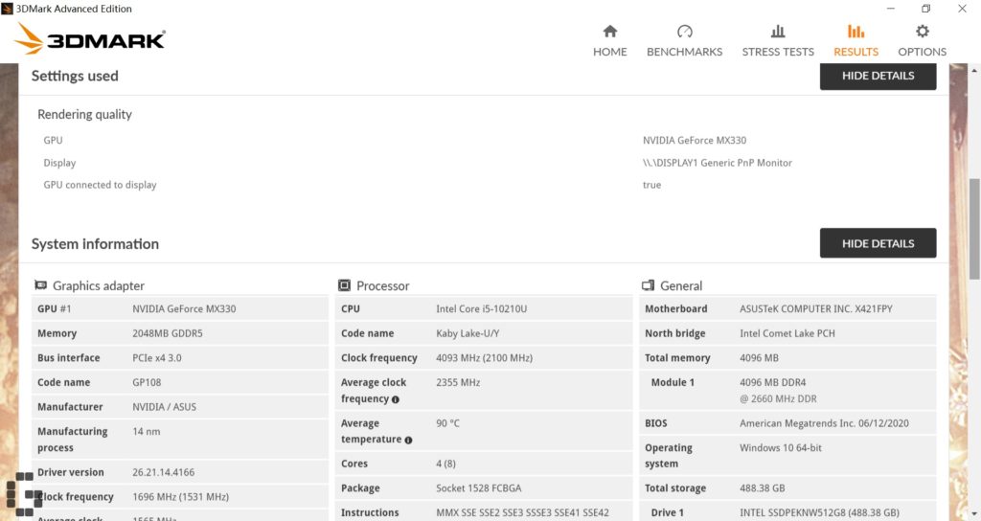This screenshot has height=521, width=981.
Task: Open the HOME tab
Action: (610, 40)
